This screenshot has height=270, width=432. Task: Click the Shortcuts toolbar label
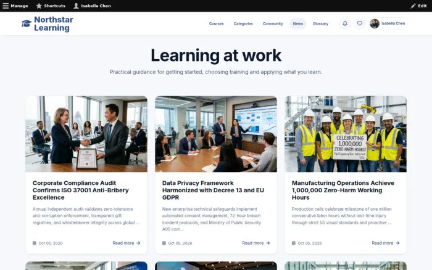[54, 6]
